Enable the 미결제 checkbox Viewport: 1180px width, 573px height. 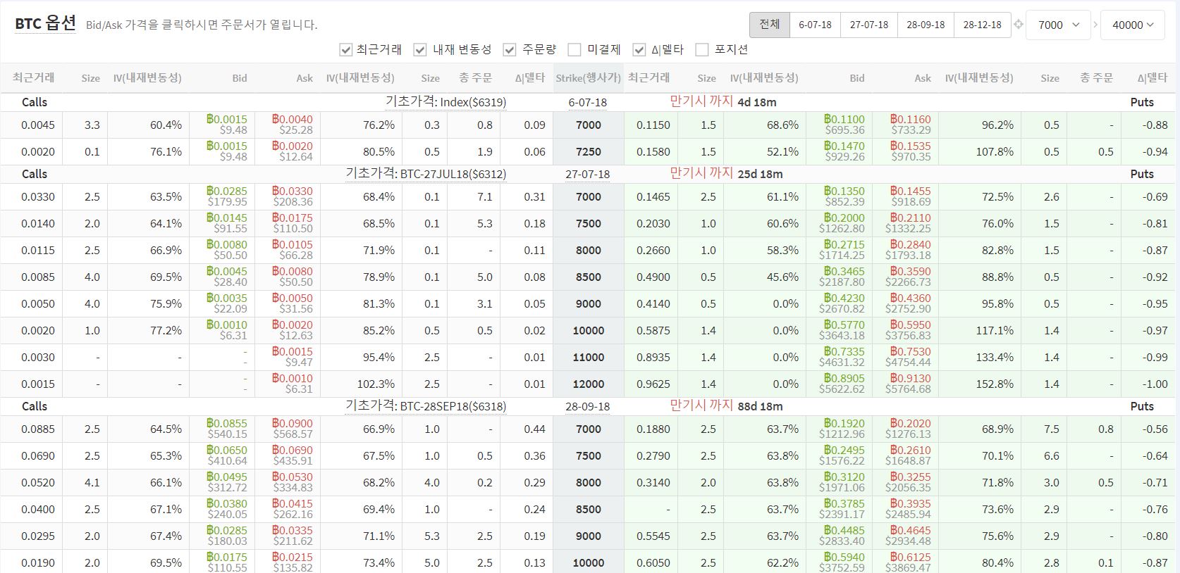tap(574, 49)
